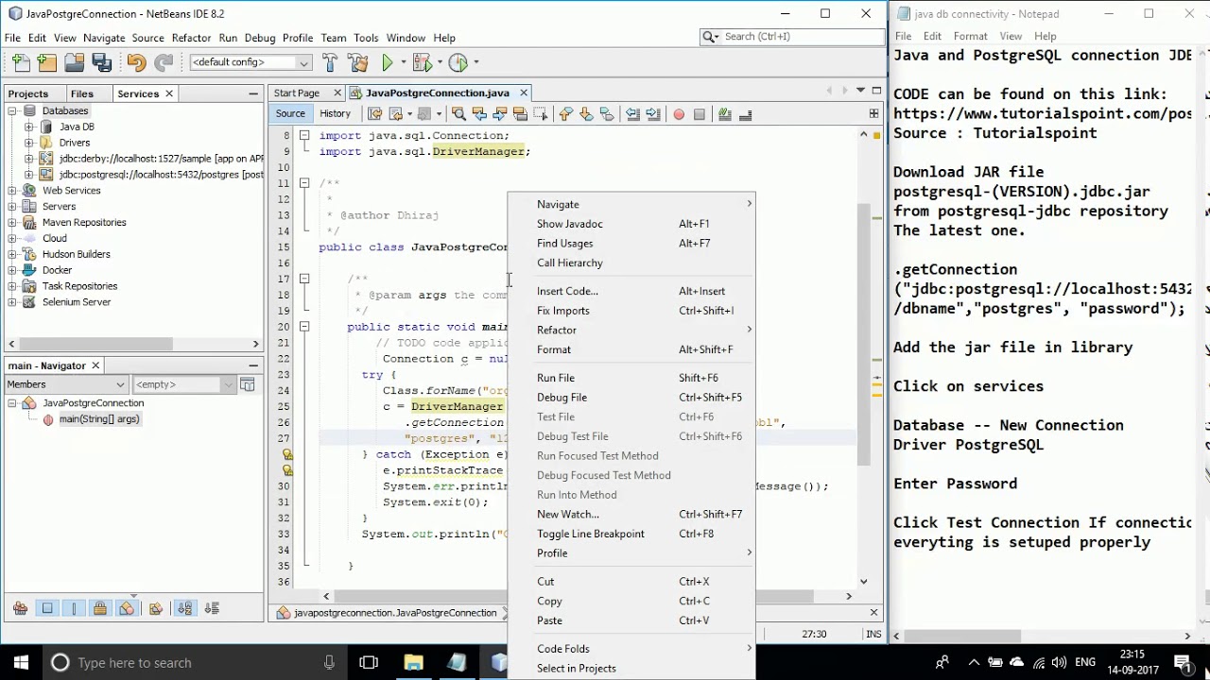1210x680 pixels.
Task: Choose Toggle Line Breakpoint in context menu
Action: (x=631, y=534)
